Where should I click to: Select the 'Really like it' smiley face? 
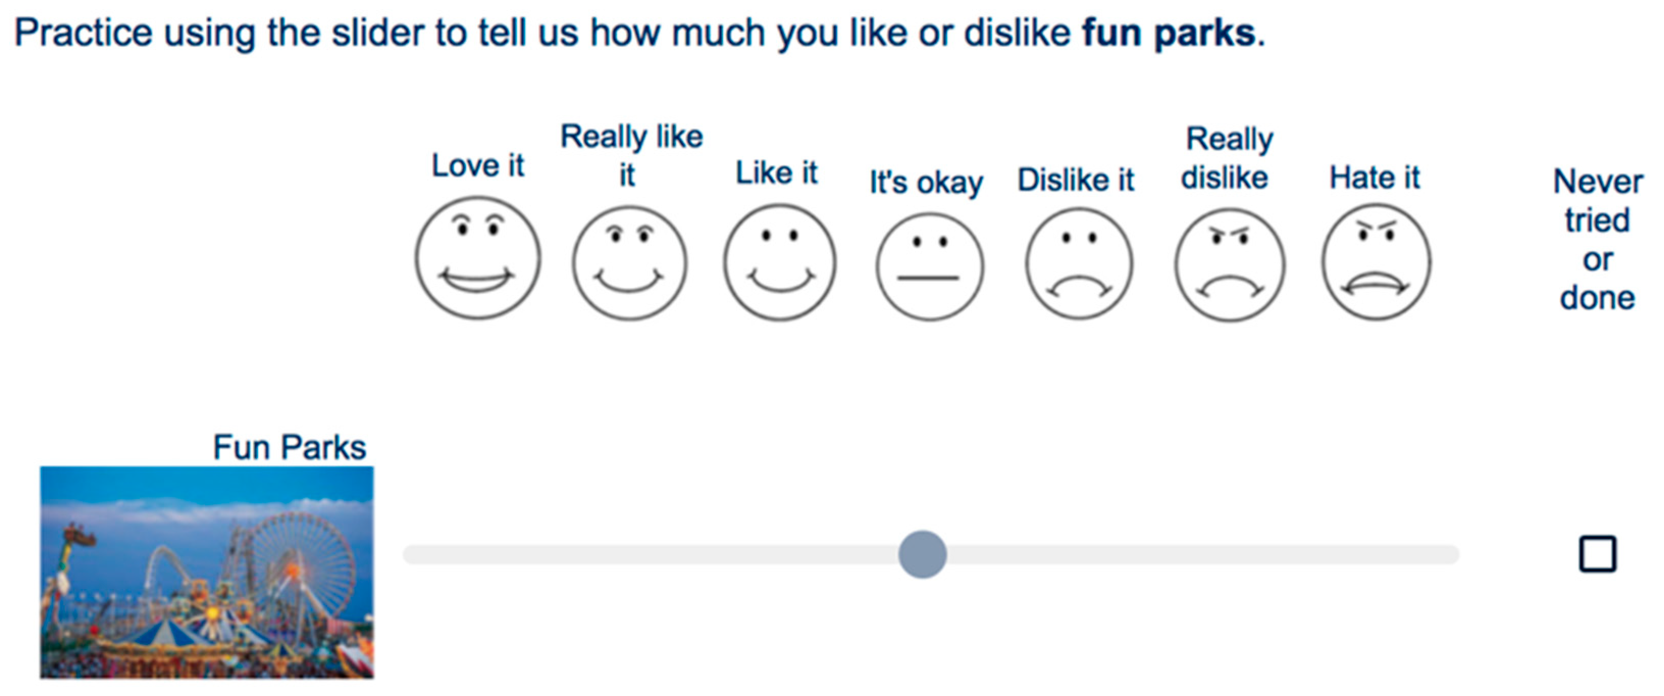point(629,263)
